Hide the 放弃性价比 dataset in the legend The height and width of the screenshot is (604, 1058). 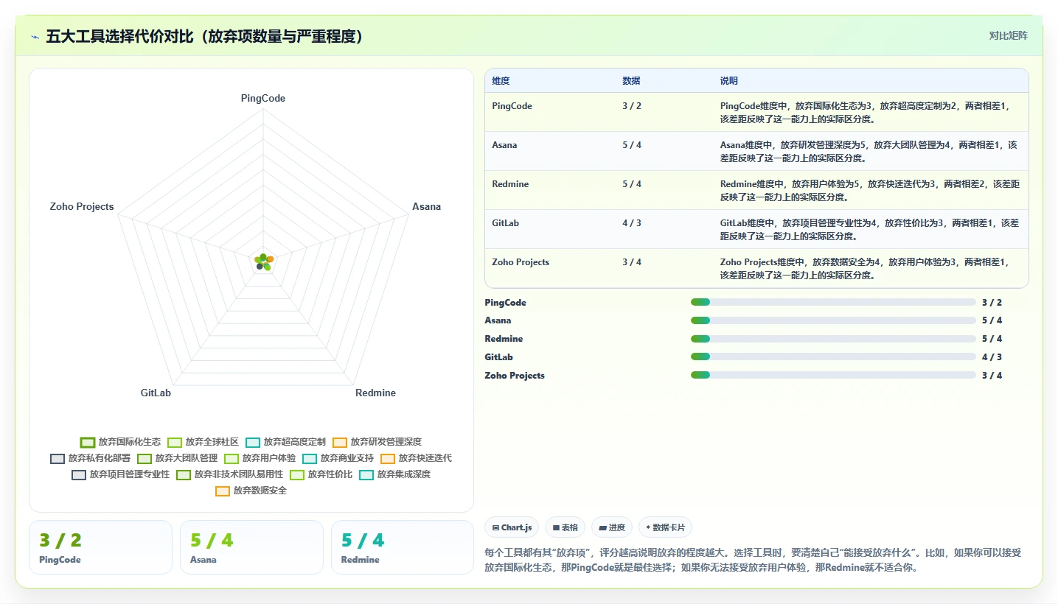[x=321, y=474]
